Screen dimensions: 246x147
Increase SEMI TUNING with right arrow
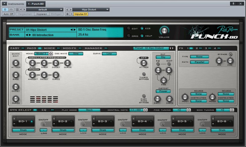pos(233,110)
